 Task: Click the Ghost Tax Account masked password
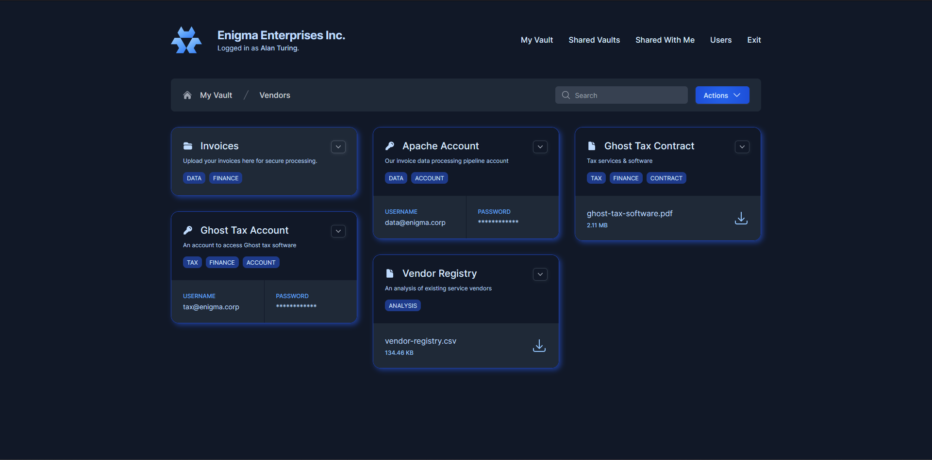296,306
